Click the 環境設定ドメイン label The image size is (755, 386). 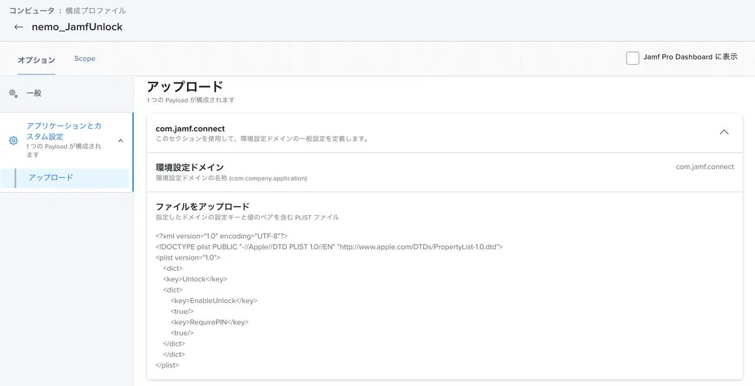pyautogui.click(x=189, y=167)
